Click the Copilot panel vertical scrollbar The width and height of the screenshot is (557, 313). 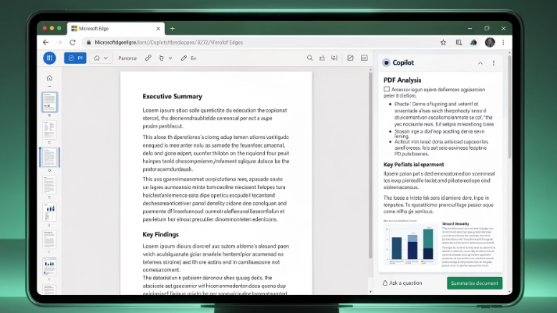pyautogui.click(x=510, y=106)
